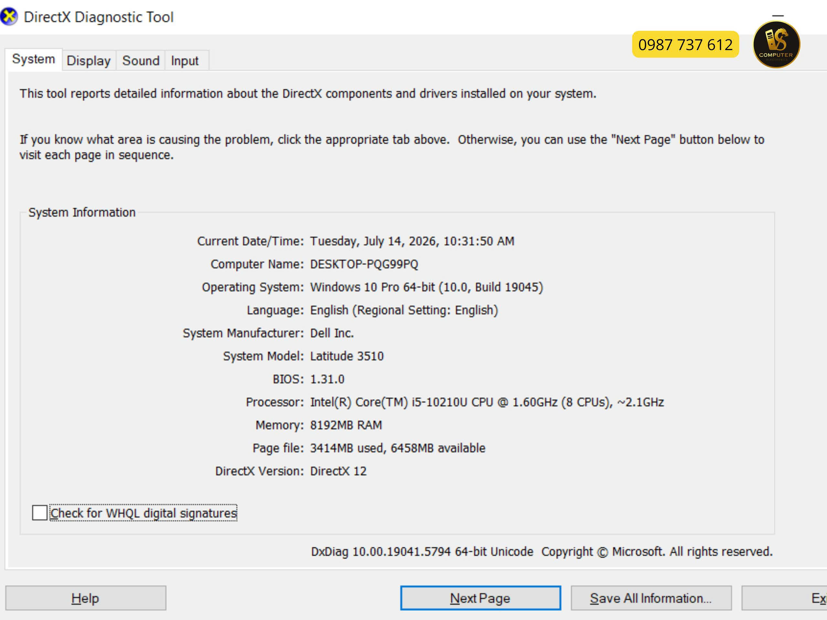The height and width of the screenshot is (620, 827).
Task: Select the computer name DESKTOP-PQG99PQ
Action: coord(364,264)
